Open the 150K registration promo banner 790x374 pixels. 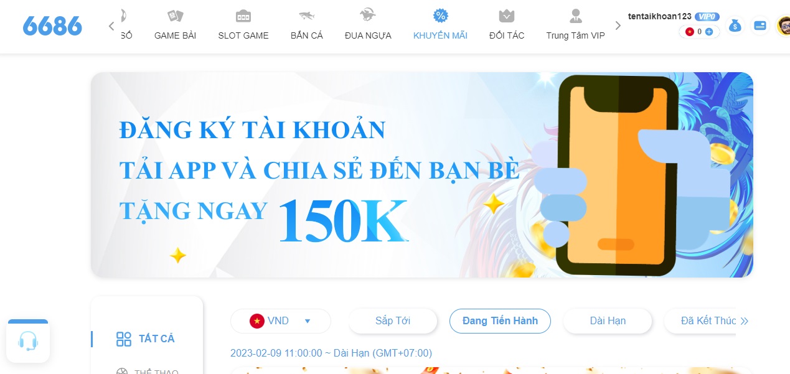coord(422,175)
